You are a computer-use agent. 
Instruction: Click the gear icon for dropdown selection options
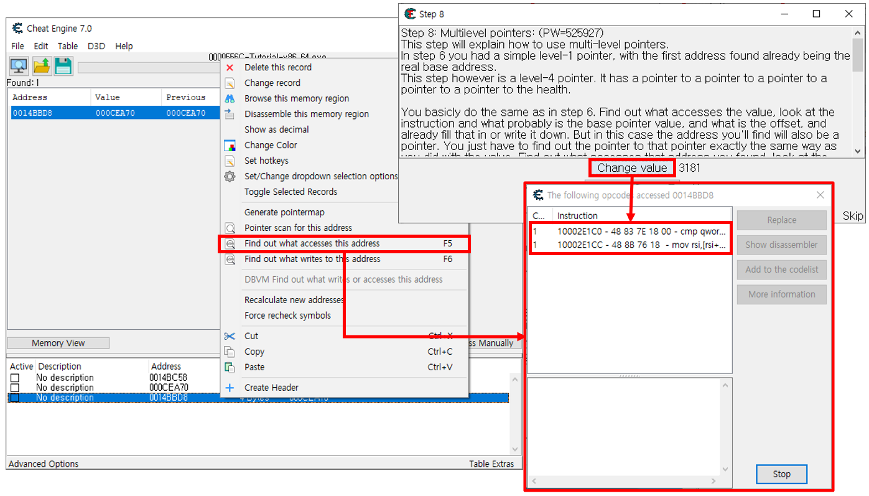point(230,177)
